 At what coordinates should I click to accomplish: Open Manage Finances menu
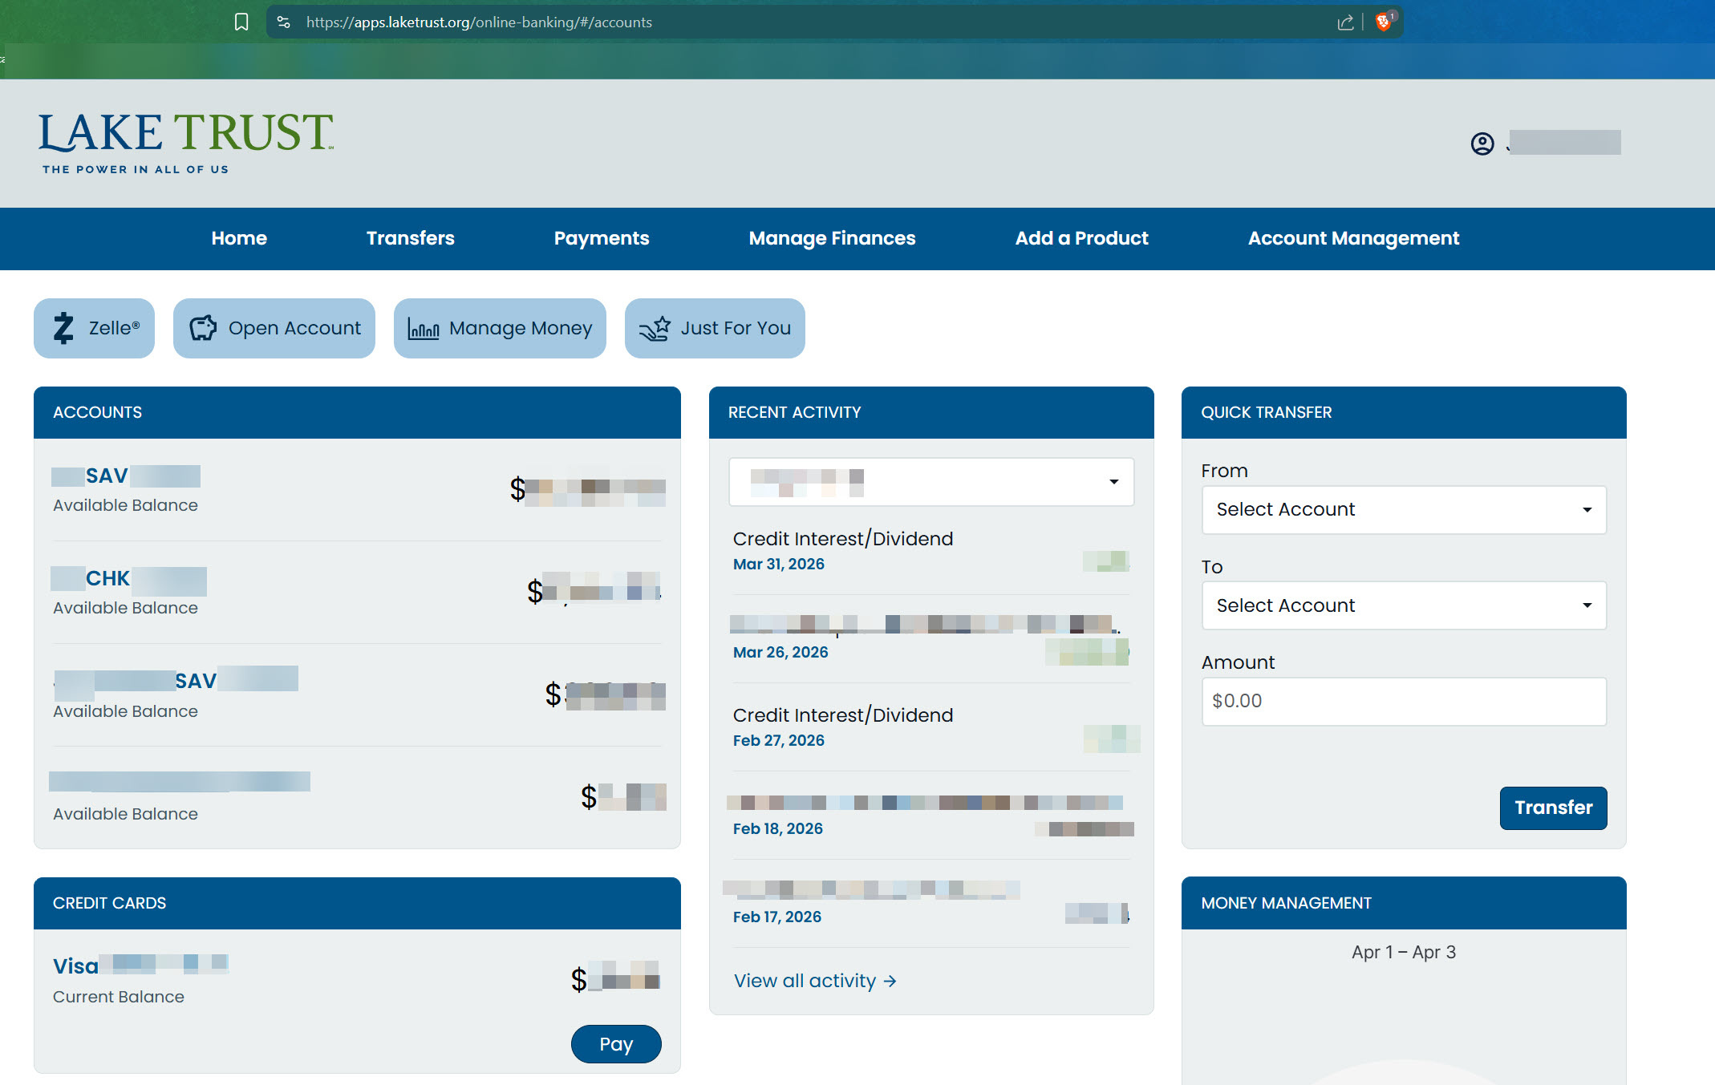(832, 238)
